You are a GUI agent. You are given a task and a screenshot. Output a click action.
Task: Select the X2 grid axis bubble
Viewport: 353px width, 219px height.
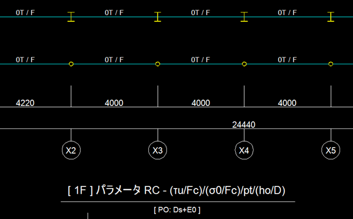point(71,150)
